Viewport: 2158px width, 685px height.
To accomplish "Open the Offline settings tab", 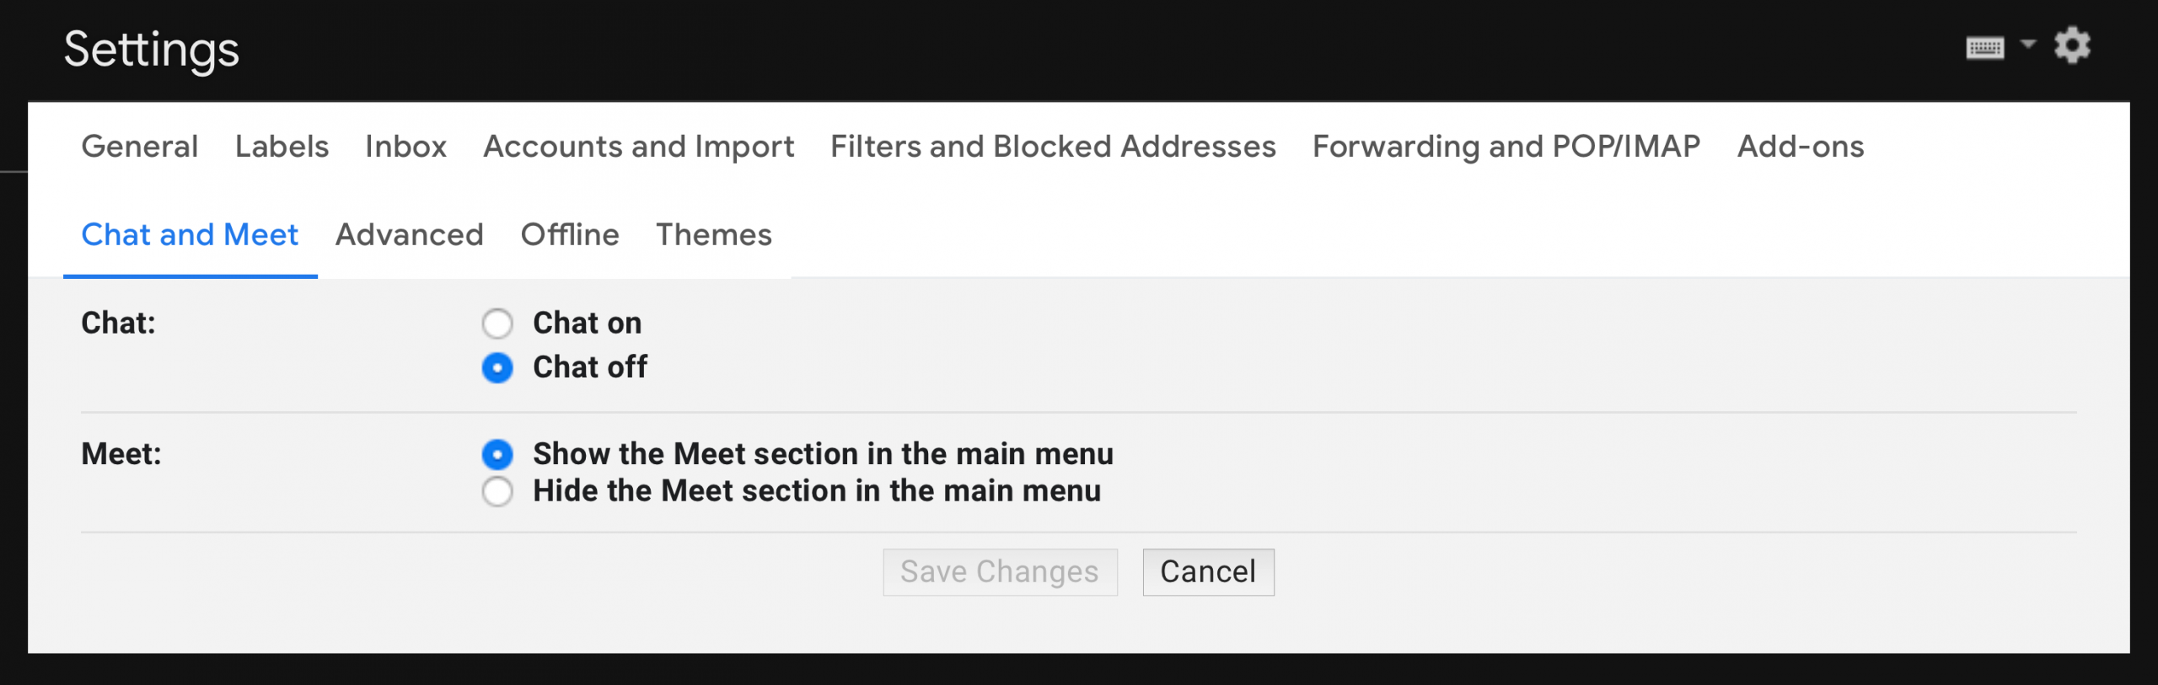I will point(570,235).
